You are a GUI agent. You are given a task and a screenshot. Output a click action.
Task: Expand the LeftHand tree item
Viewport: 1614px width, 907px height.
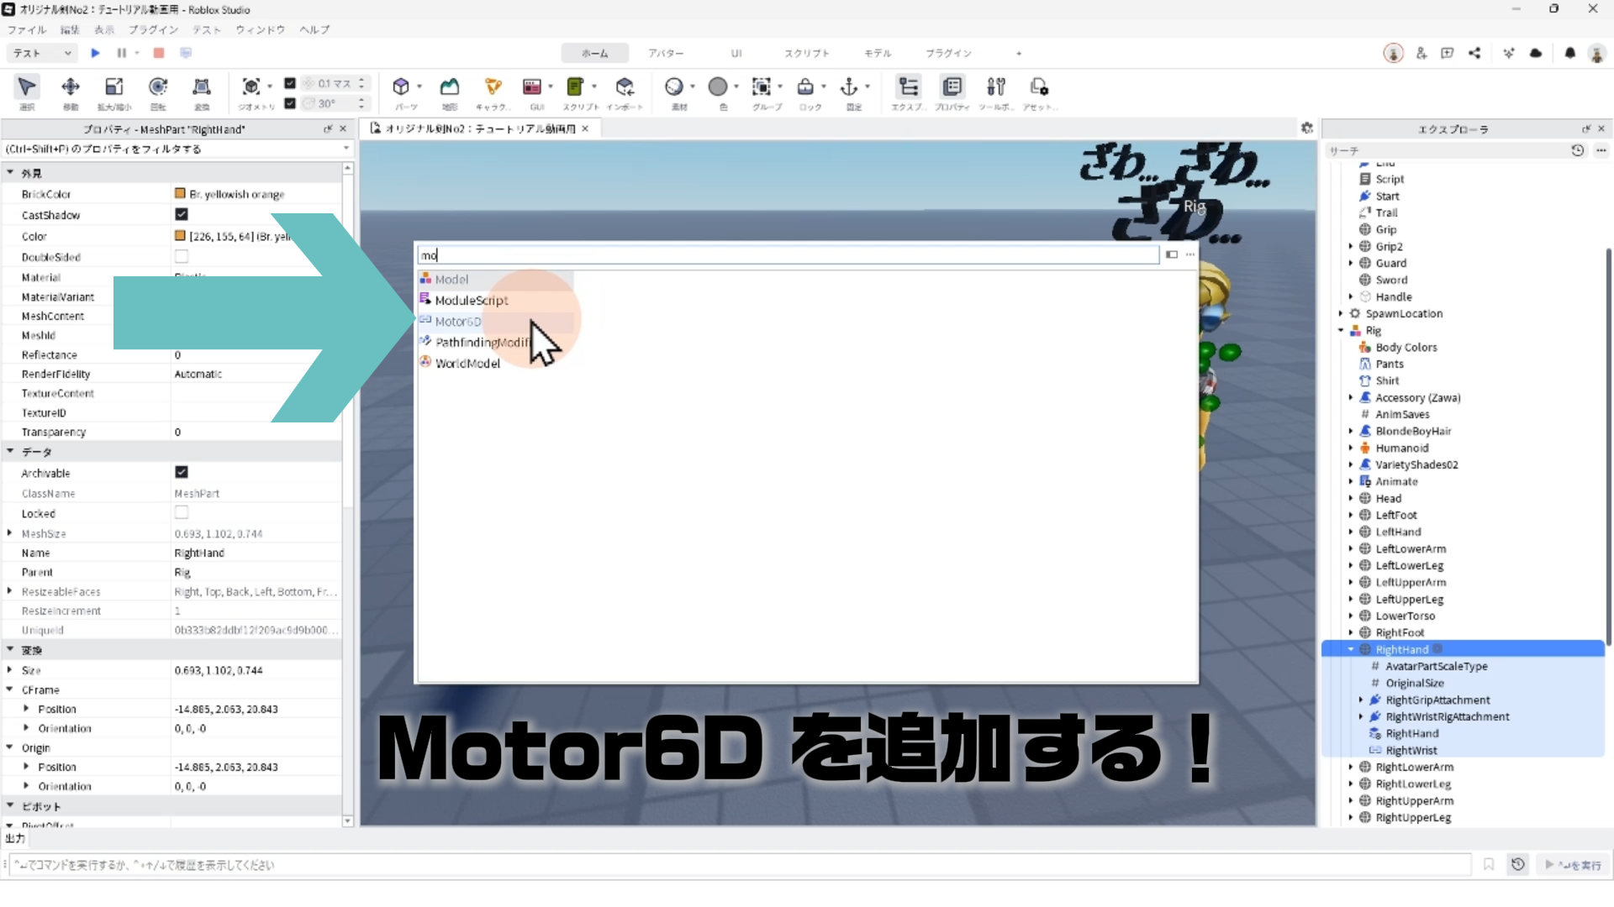pyautogui.click(x=1351, y=532)
